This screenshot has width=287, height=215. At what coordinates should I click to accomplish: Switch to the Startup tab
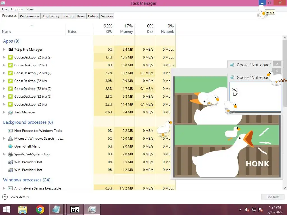coord(68,16)
